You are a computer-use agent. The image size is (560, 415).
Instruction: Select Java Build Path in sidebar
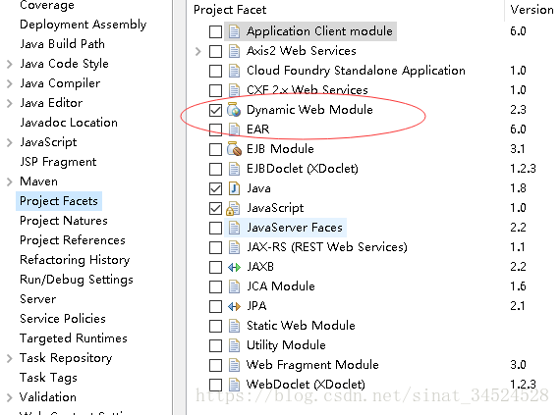click(62, 44)
